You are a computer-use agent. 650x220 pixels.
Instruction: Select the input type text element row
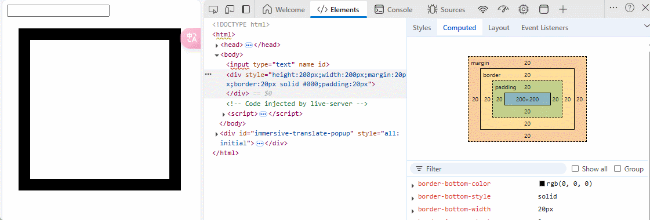click(x=278, y=64)
